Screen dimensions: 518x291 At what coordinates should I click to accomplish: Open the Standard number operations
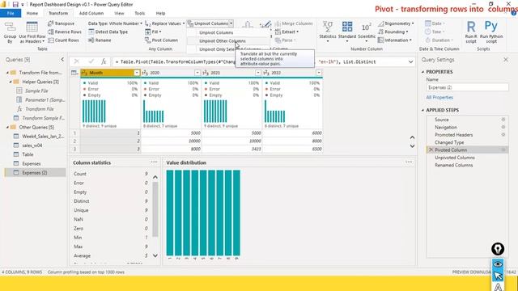tap(347, 32)
